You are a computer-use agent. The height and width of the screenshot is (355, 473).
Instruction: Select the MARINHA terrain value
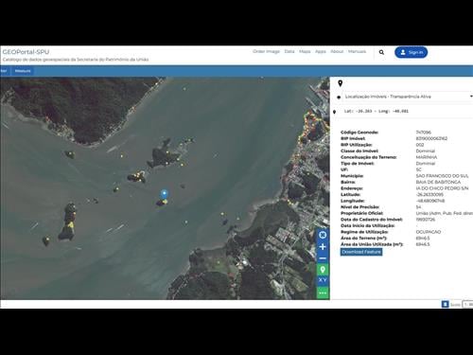coord(427,157)
